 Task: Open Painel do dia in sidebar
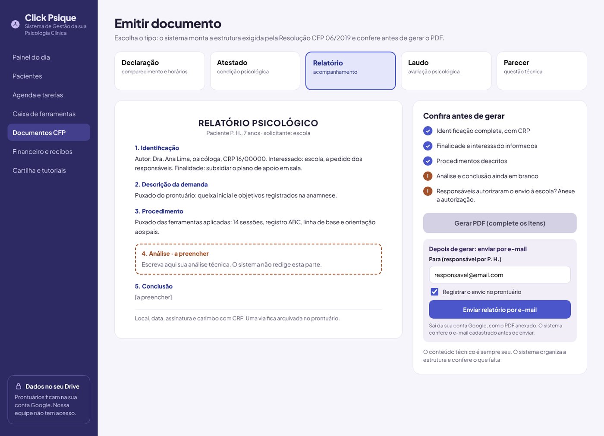tap(49, 57)
